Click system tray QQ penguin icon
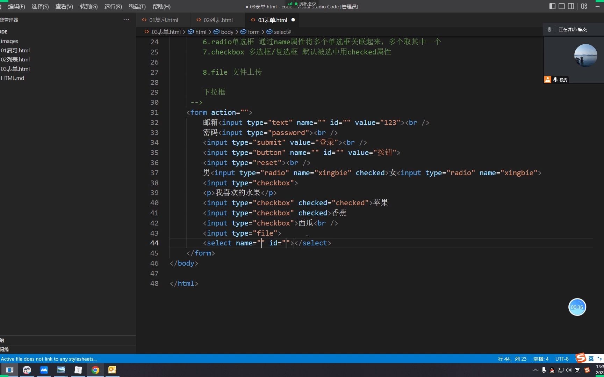This screenshot has height=377, width=604. [552, 370]
